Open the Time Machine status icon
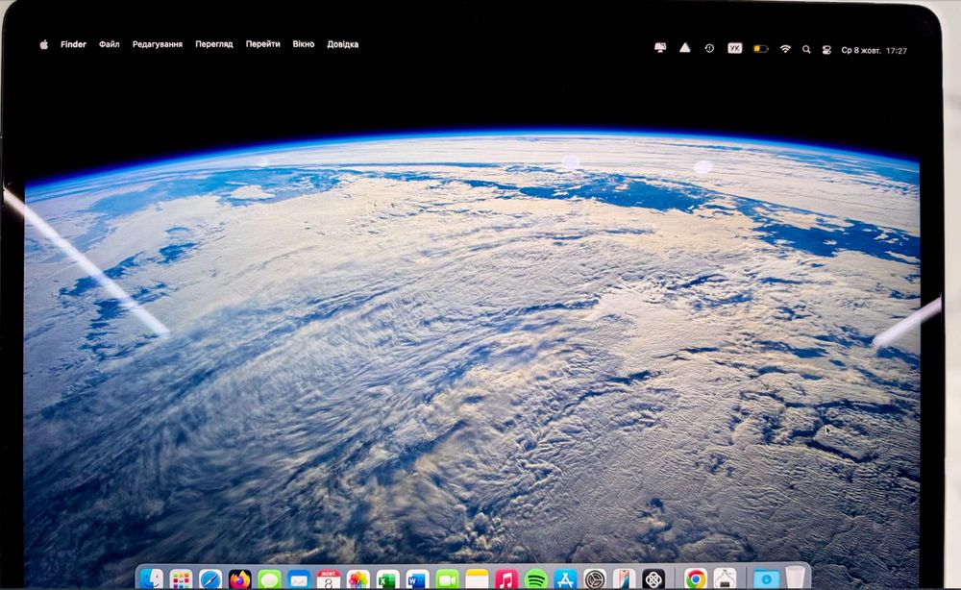The image size is (961, 590). coord(710,48)
